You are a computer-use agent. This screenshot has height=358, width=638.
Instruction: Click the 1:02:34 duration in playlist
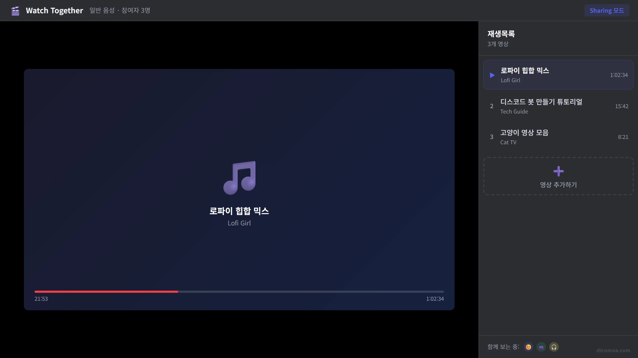tap(619, 75)
